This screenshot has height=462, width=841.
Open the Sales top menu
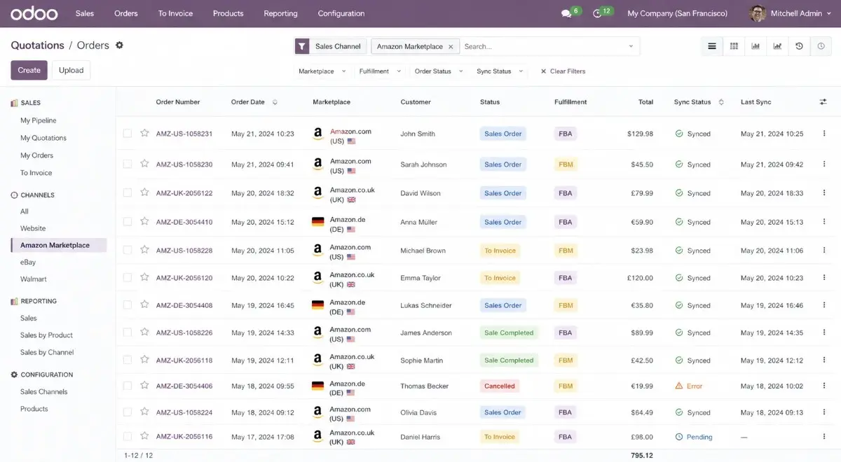pyautogui.click(x=85, y=13)
